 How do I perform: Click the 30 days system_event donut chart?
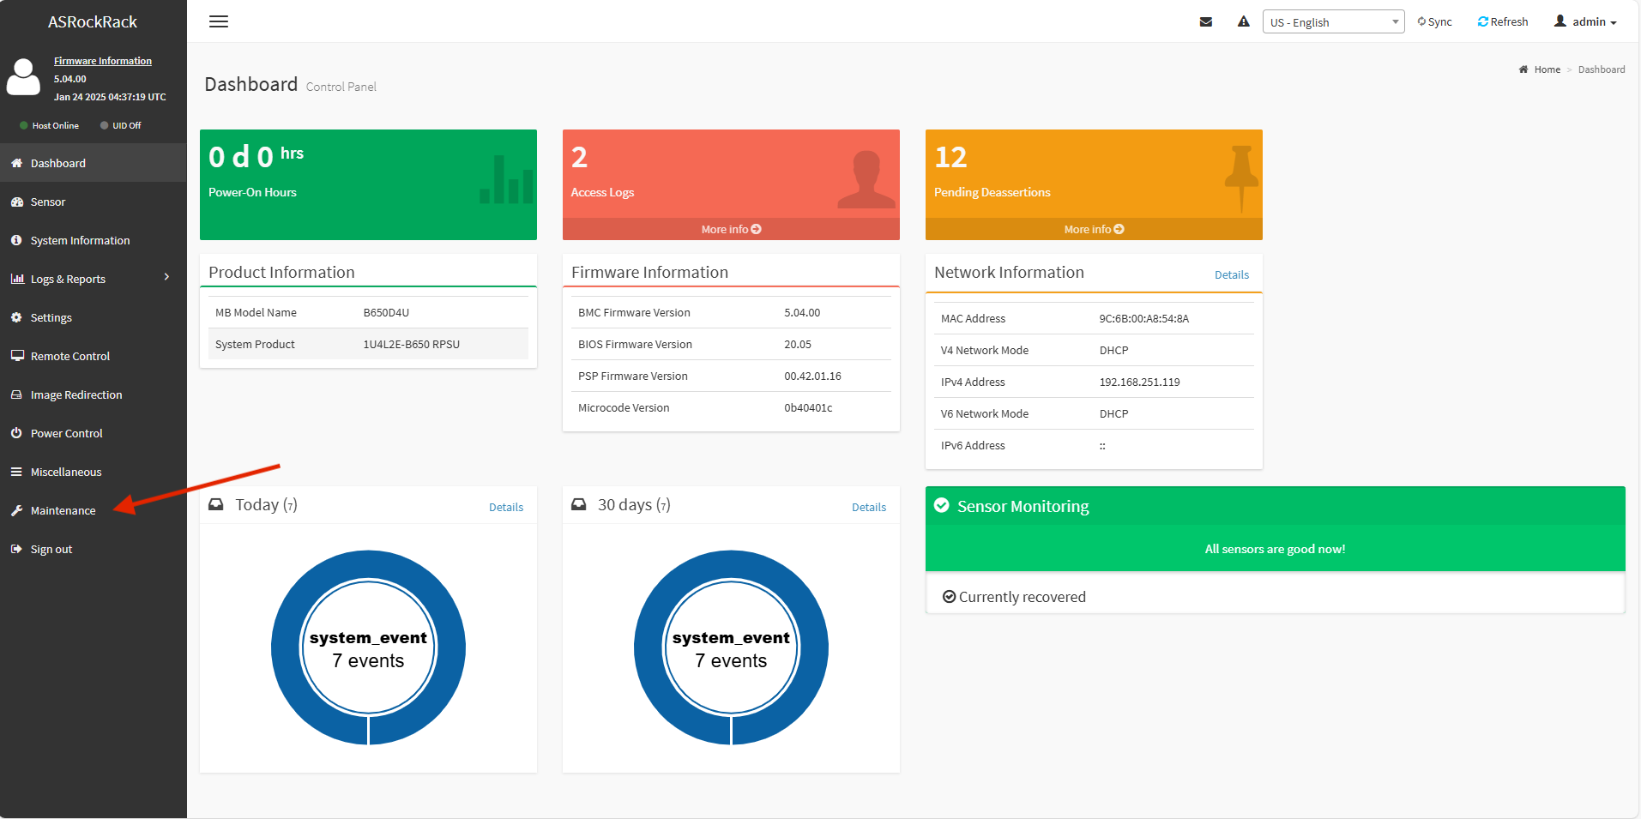click(731, 647)
